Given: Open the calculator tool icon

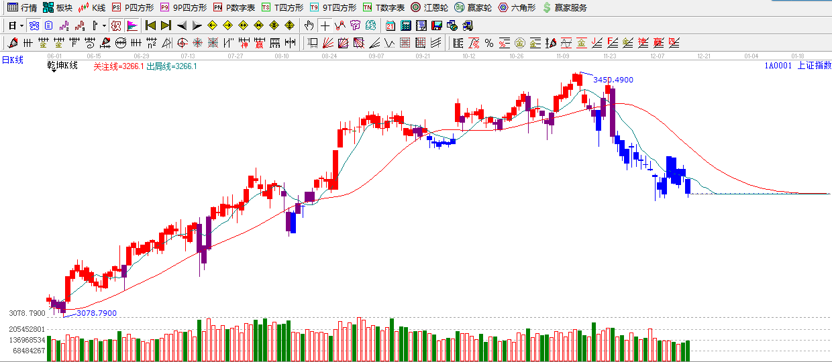Looking at the screenshot, I should (x=406, y=25).
